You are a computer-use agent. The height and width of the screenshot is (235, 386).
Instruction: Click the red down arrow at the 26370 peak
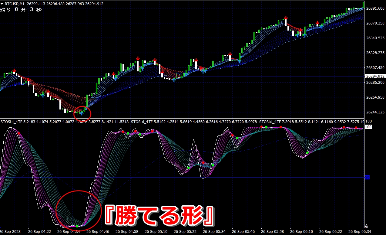click(x=286, y=18)
